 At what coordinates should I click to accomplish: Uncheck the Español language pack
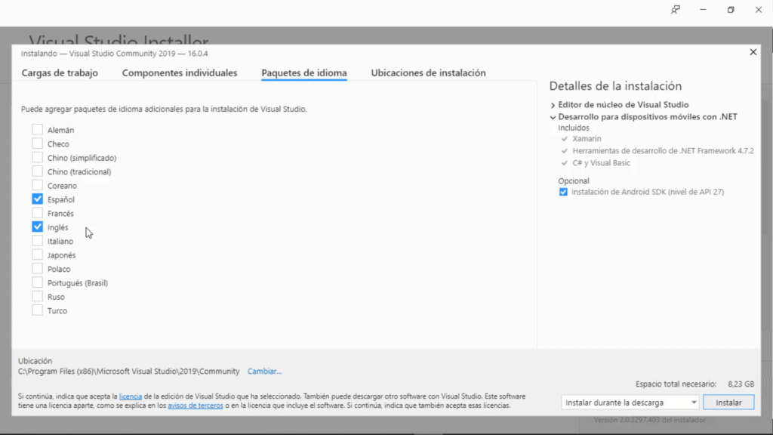pyautogui.click(x=37, y=199)
